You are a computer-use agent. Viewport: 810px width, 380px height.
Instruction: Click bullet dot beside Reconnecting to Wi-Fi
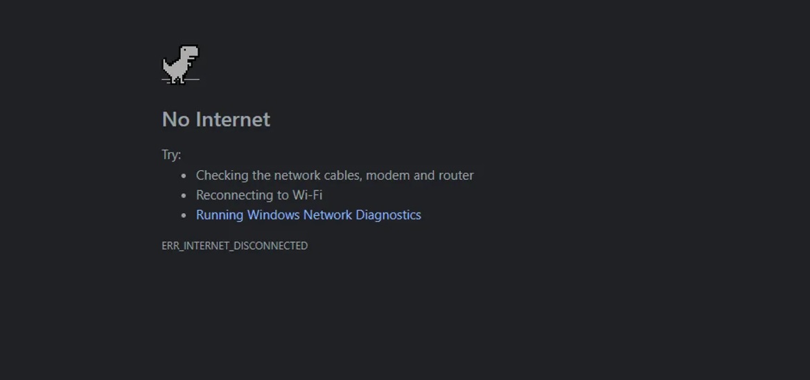point(184,196)
